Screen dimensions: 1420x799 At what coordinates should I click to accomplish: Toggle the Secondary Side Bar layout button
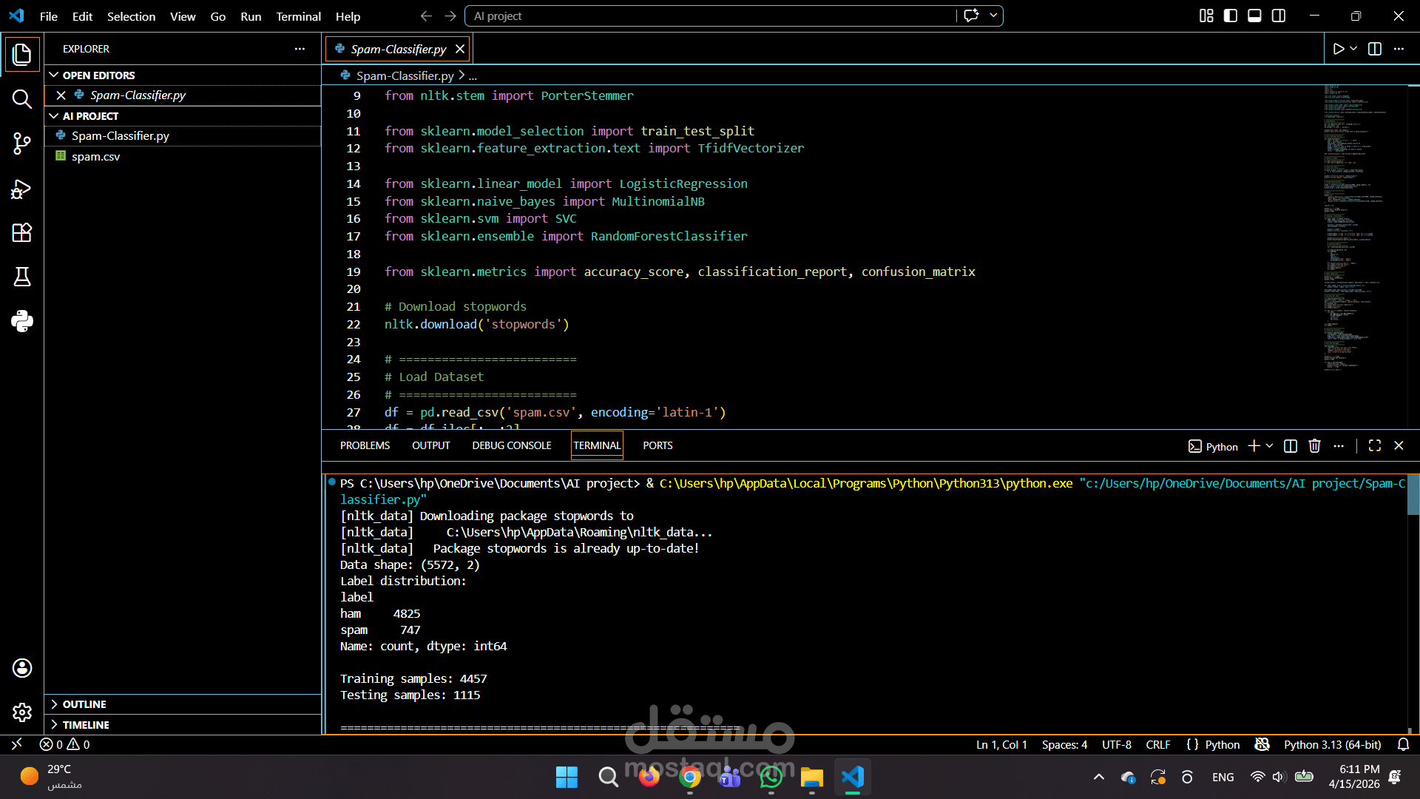(1279, 16)
